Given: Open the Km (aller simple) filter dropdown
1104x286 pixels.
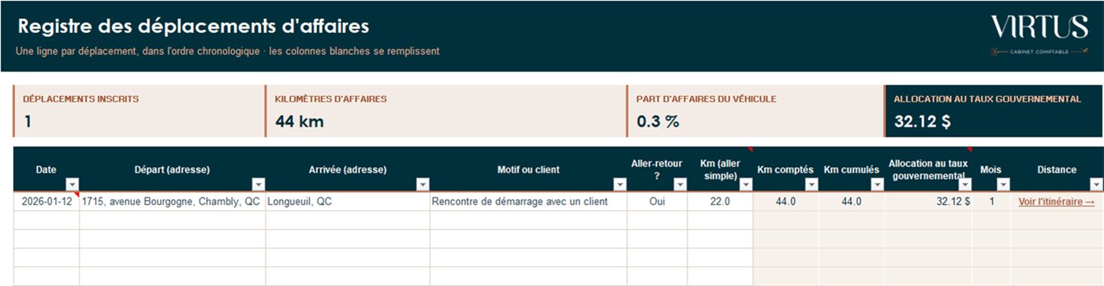Looking at the screenshot, I should pyautogui.click(x=747, y=184).
